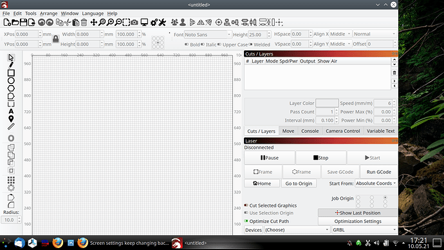The width and height of the screenshot is (444, 250).
Task: Open the device (Choose) dropdown
Action: [297, 230]
